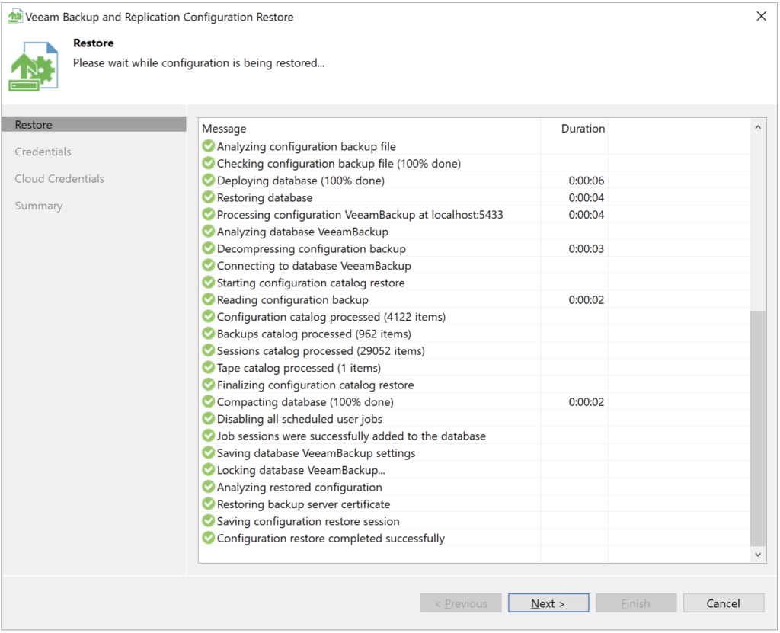The height and width of the screenshot is (633, 780).
Task: Click the Finish button
Action: [x=636, y=603]
